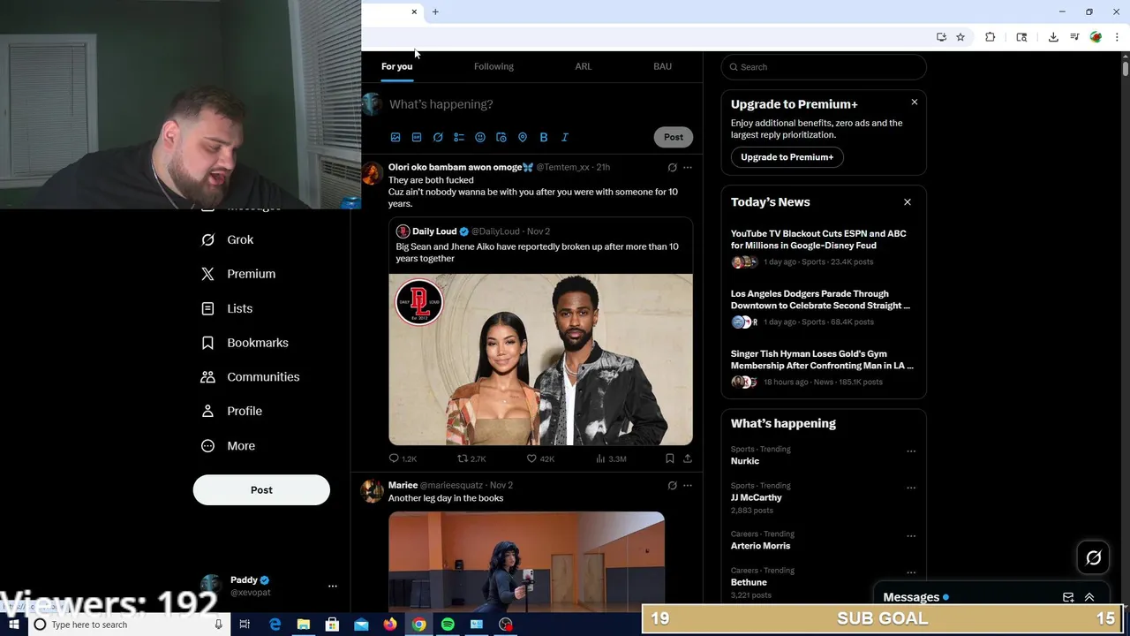Open emoji picker in the composer
The image size is (1130, 636).
point(480,137)
